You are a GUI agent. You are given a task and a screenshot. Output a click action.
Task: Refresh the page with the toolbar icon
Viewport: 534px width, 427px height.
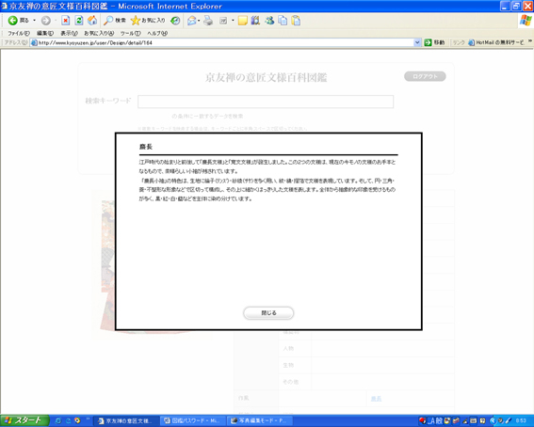(x=79, y=21)
